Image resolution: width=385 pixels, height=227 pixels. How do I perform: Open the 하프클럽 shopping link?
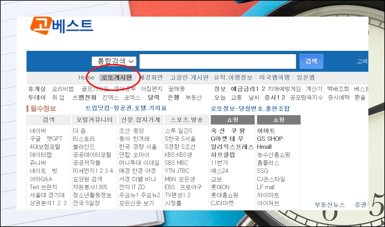pyautogui.click(x=223, y=155)
